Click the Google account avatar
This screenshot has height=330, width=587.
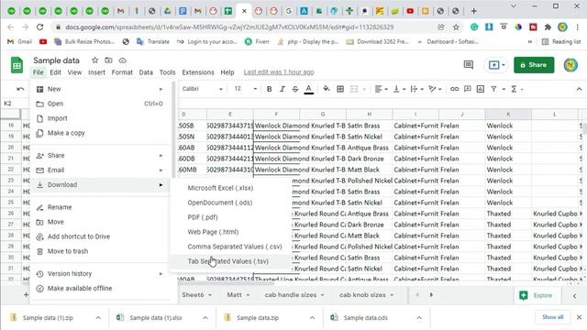click(570, 65)
